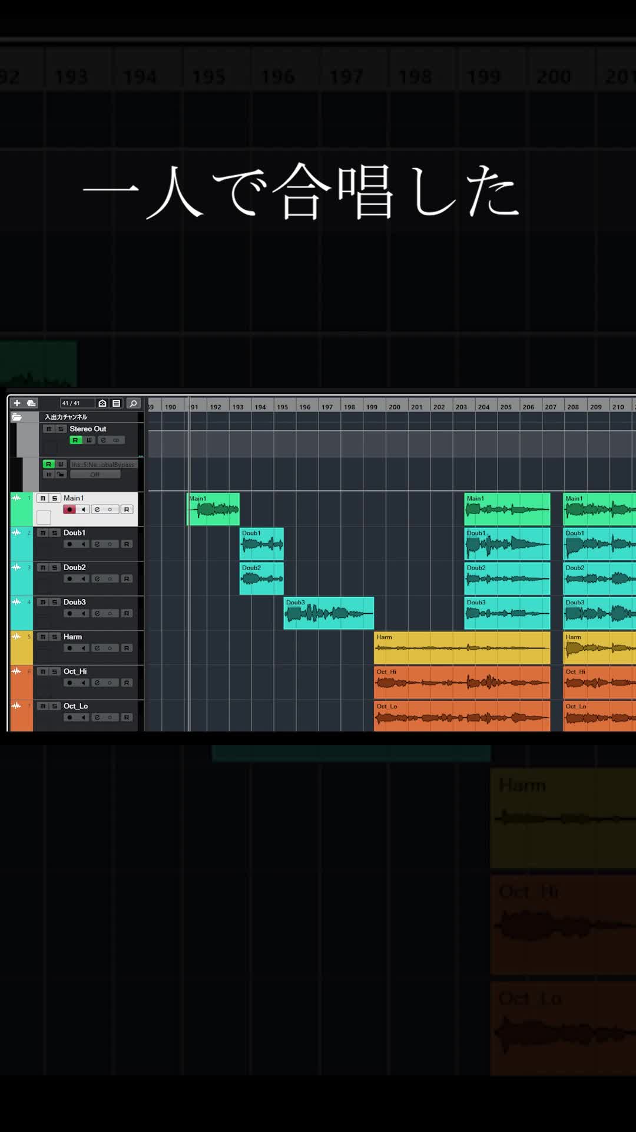636x1132 pixels.
Task: Select the Oct_Lo track name
Action: [76, 706]
